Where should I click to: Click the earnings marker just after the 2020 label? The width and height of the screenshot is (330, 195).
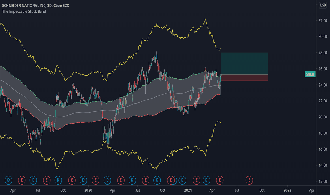96,180
